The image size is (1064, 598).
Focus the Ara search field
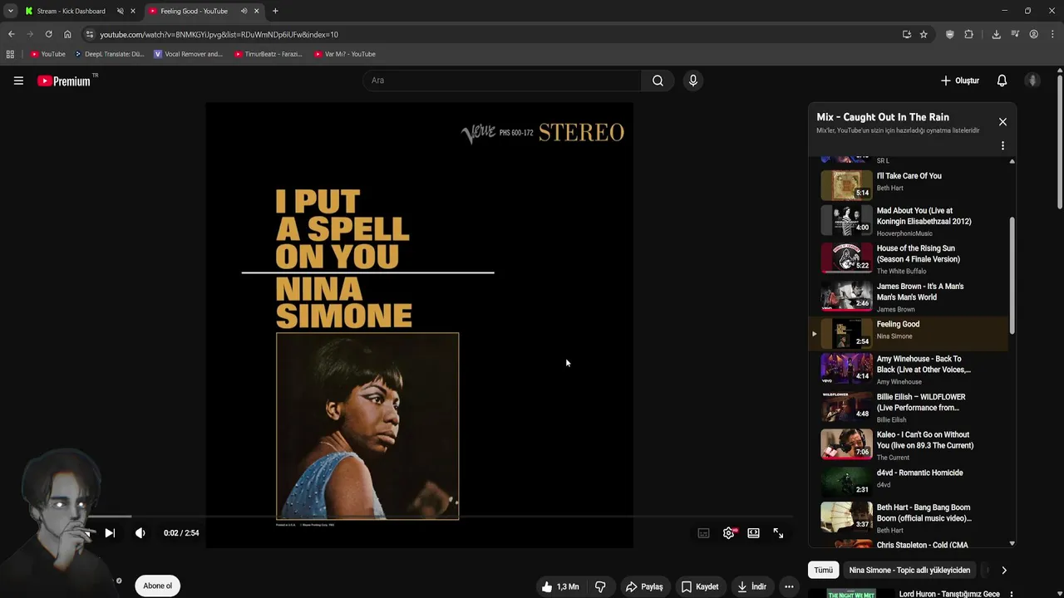coord(502,81)
